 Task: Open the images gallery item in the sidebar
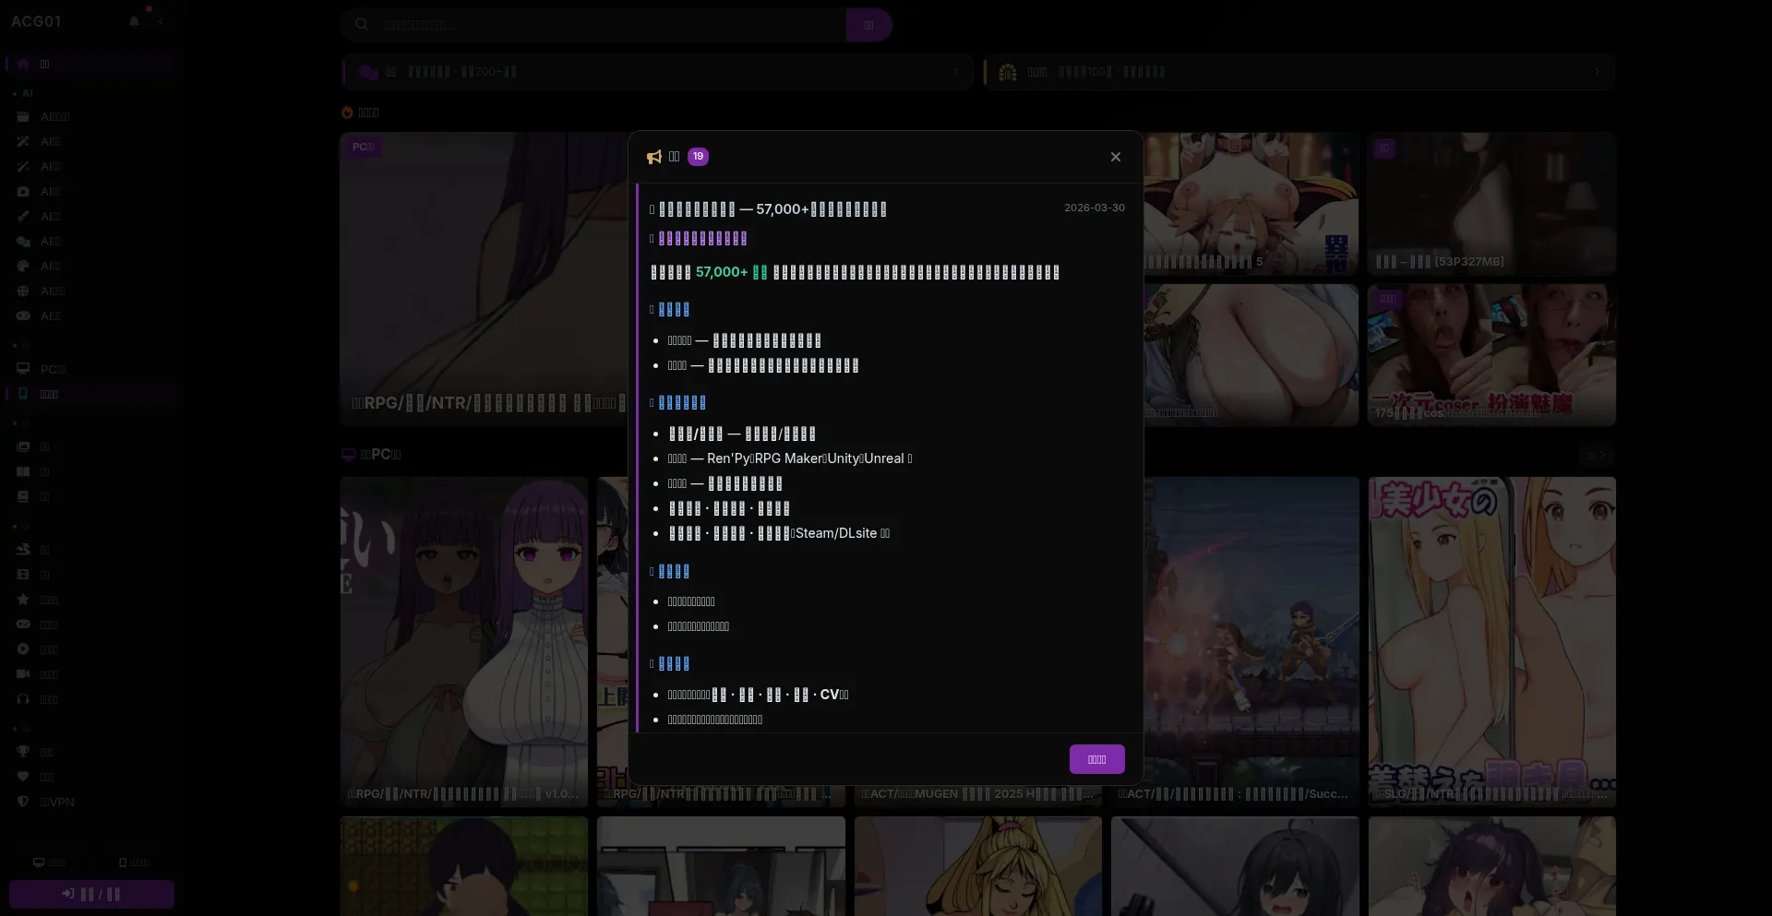(x=91, y=446)
